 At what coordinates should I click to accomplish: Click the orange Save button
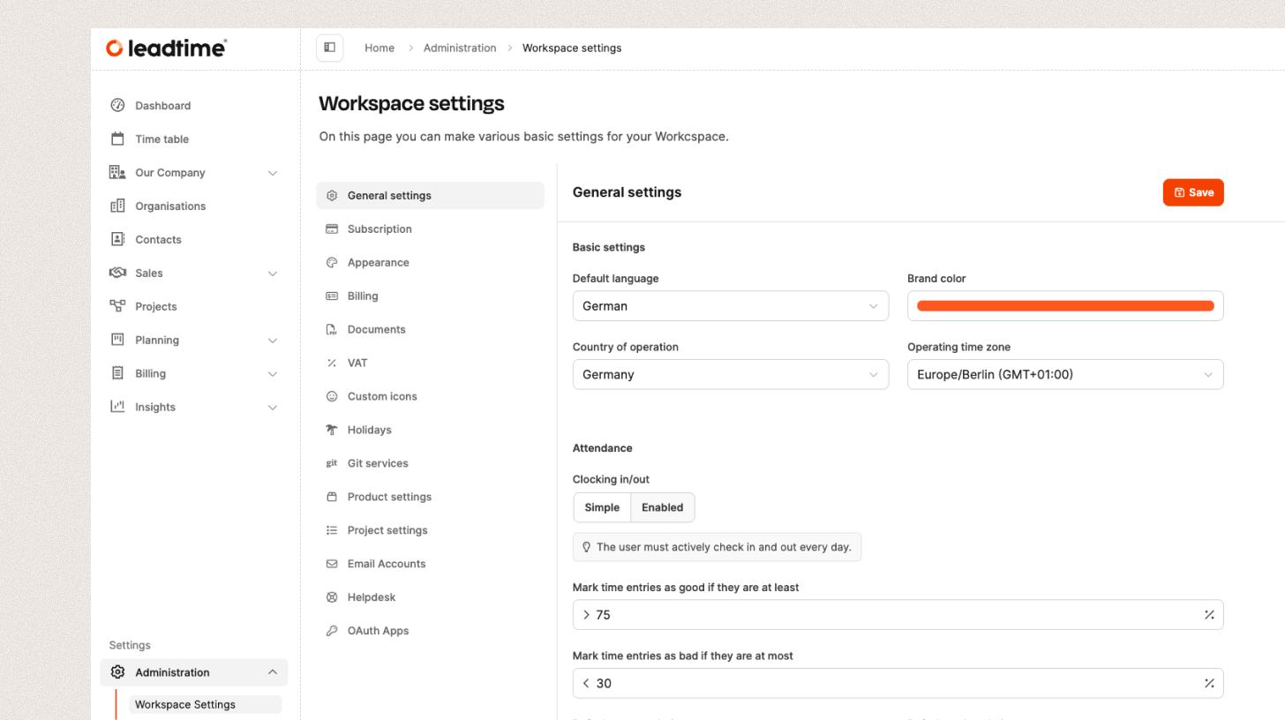click(x=1192, y=192)
